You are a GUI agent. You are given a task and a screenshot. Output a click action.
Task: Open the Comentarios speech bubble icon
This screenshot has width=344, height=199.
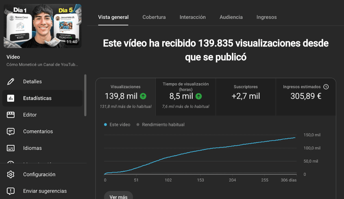[11, 131]
